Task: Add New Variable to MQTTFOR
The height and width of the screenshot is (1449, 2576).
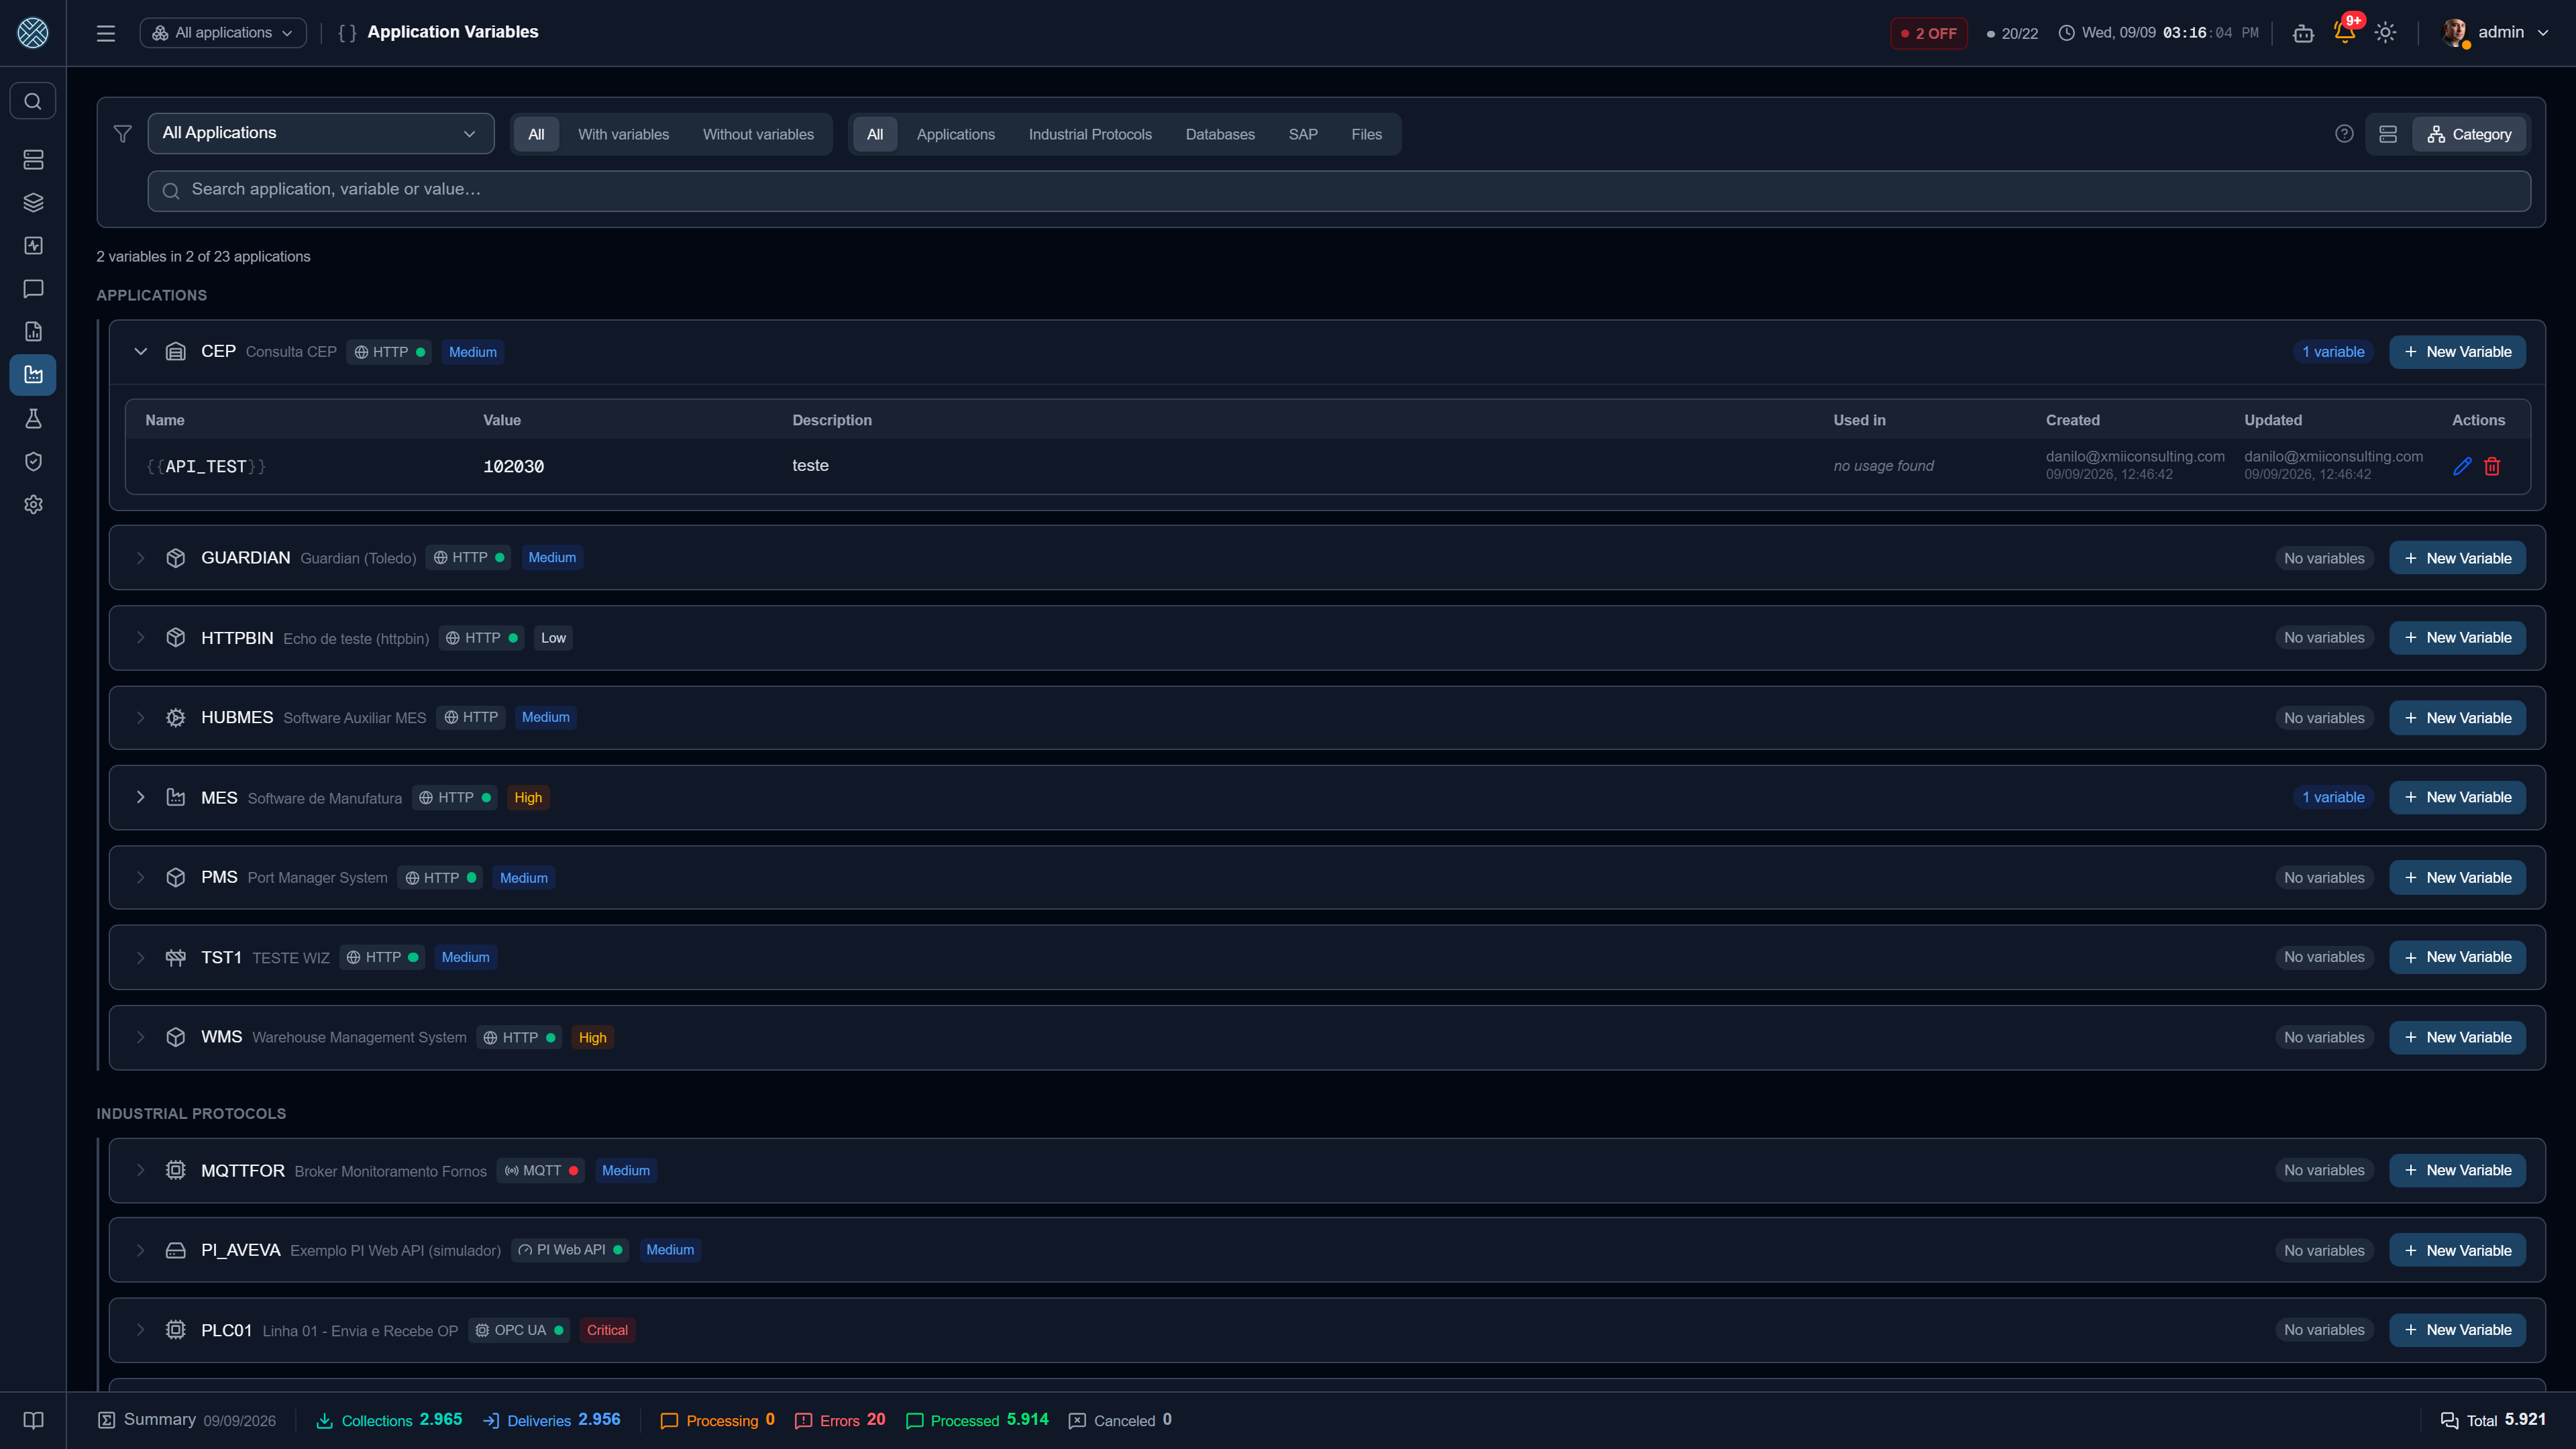Action: pos(2457,1171)
